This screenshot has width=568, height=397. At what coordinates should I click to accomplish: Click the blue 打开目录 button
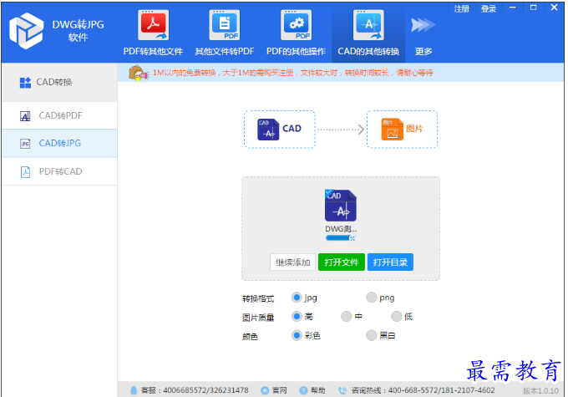click(x=390, y=262)
